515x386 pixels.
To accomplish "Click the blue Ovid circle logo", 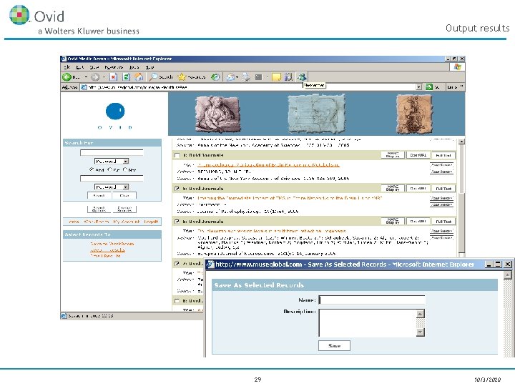I will point(115,112).
